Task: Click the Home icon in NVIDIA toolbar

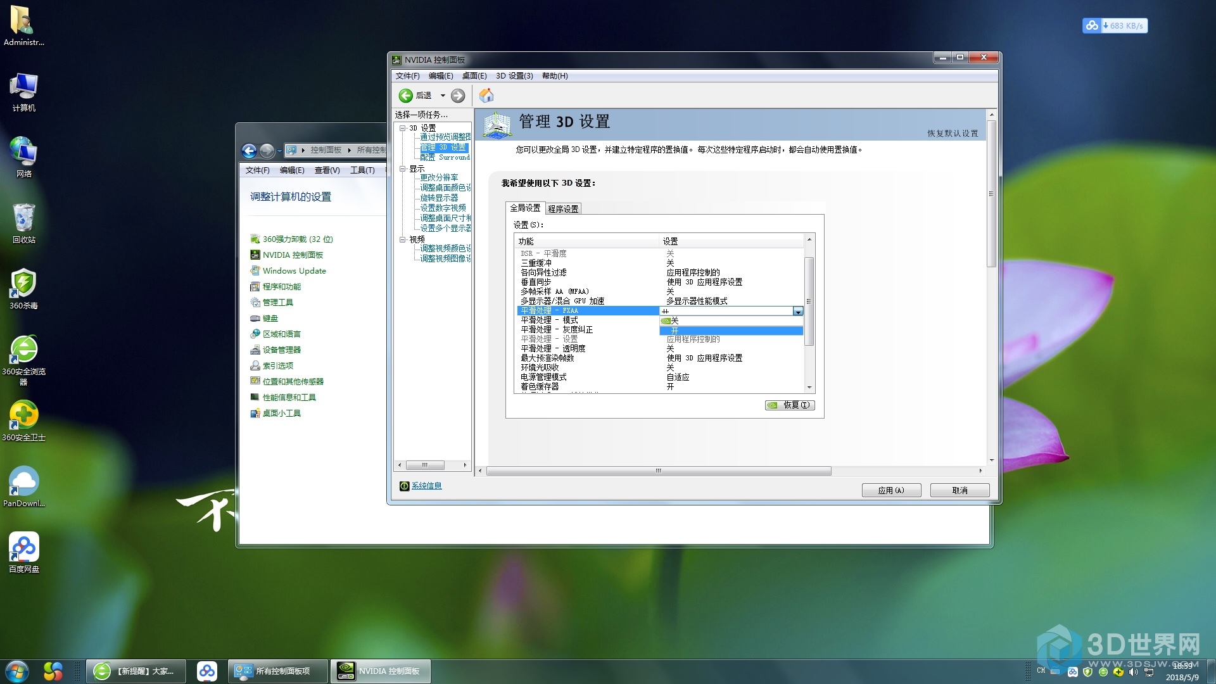Action: coord(486,96)
